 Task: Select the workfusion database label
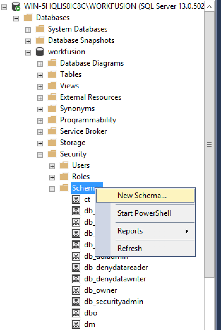[x=67, y=52]
